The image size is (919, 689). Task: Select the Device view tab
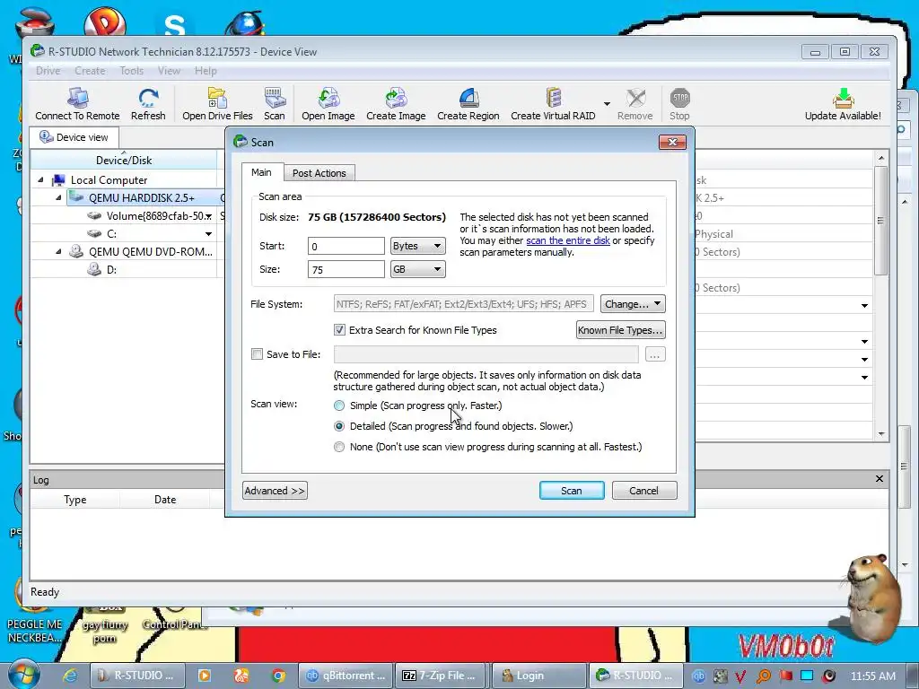[x=74, y=137]
